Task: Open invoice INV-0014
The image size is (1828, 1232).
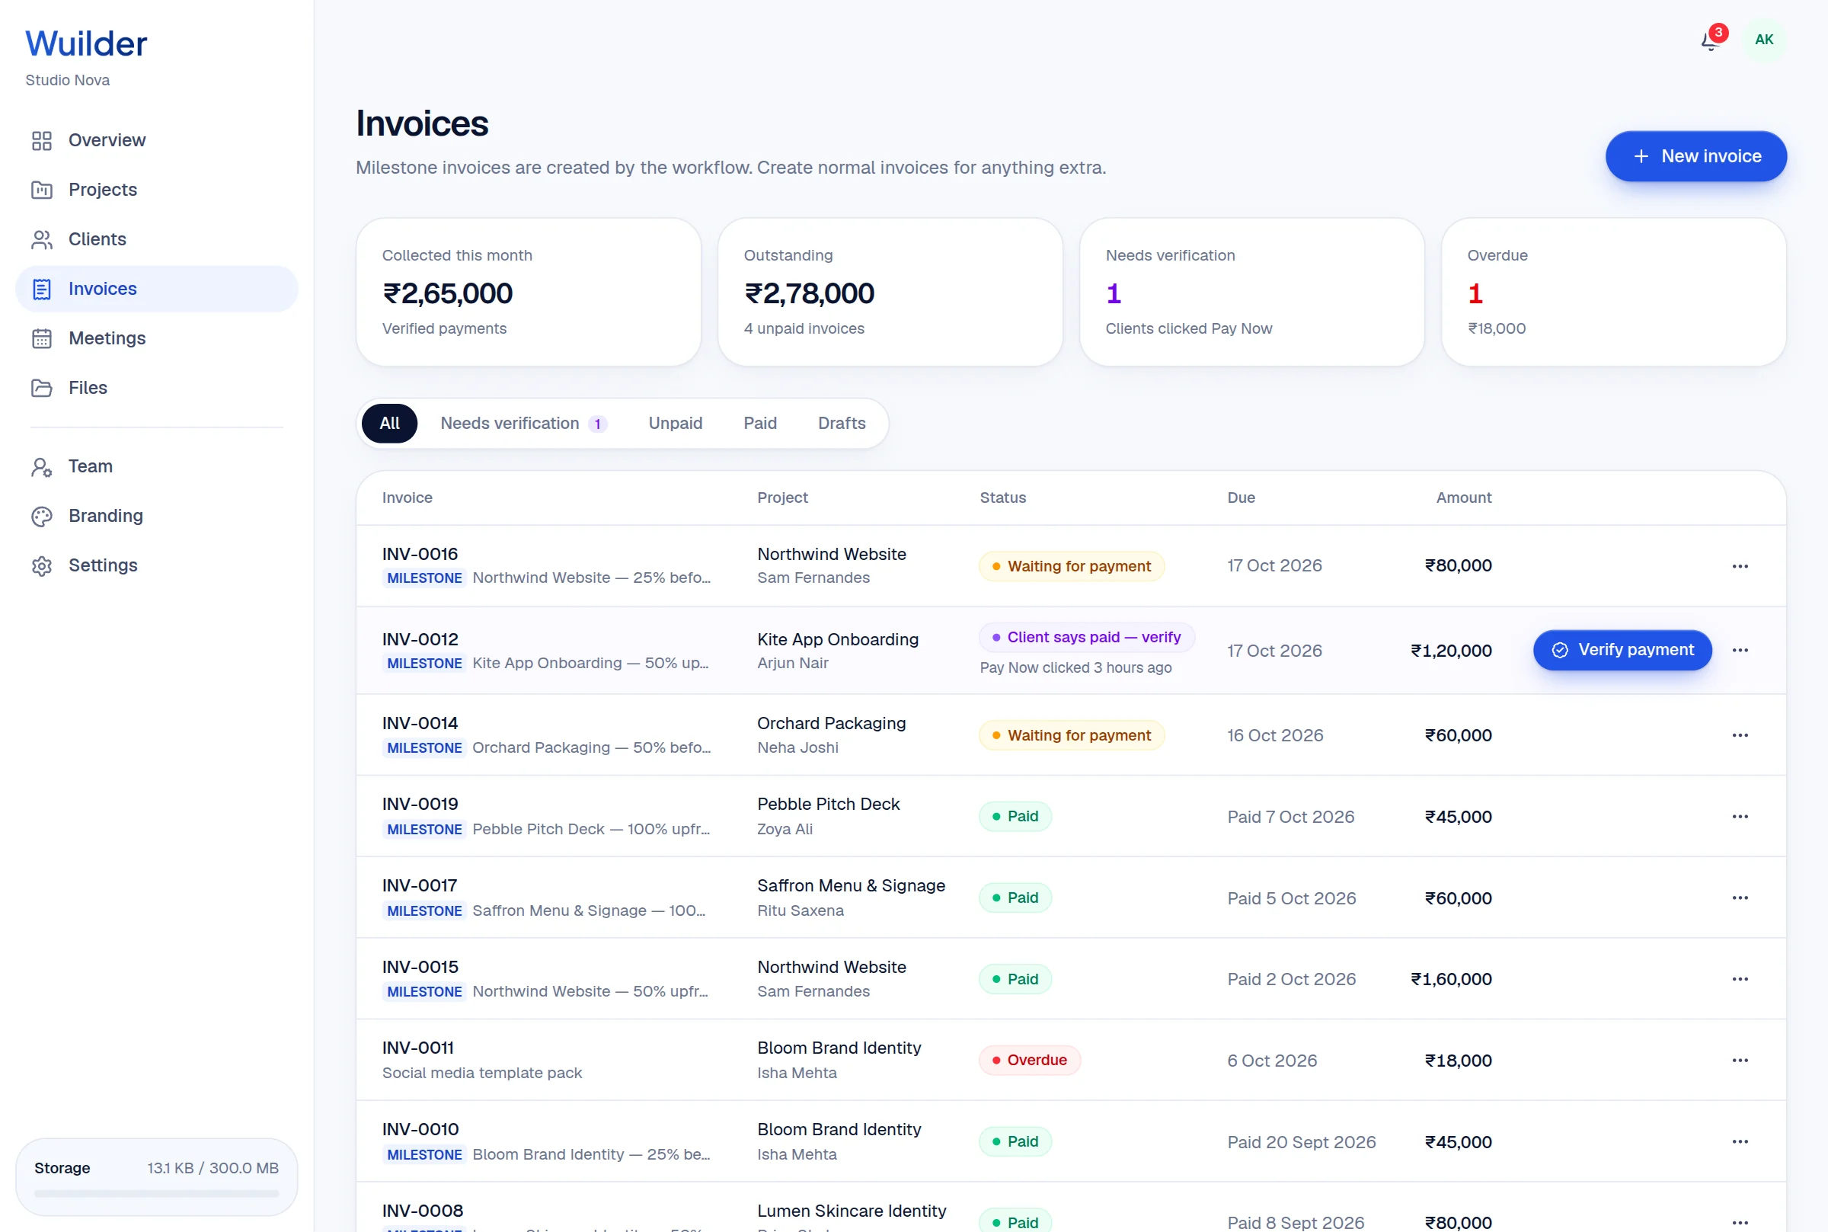Action: [420, 724]
